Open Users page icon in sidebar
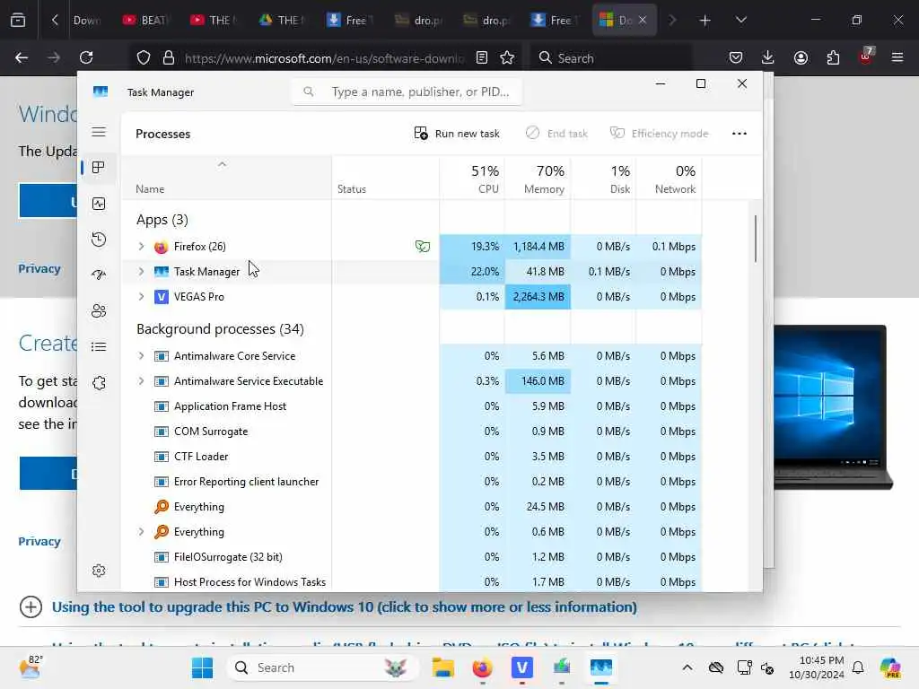 click(x=99, y=310)
